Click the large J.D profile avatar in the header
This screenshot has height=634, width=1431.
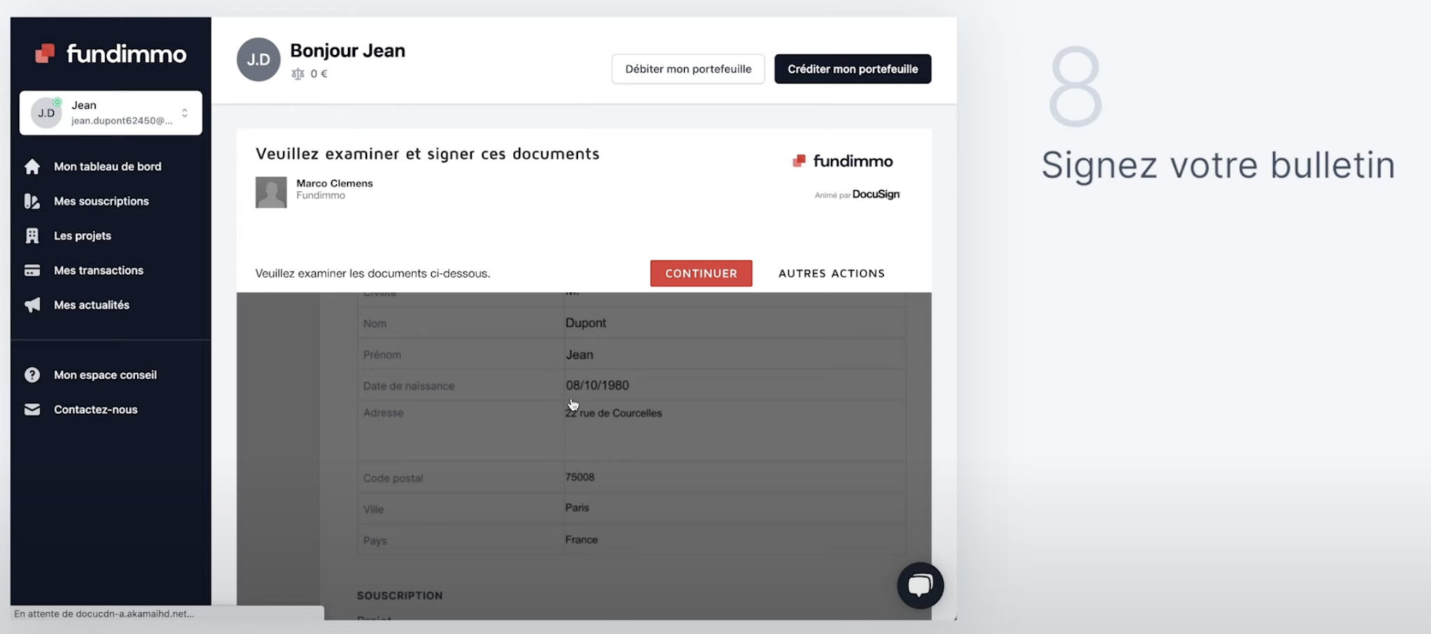point(259,59)
